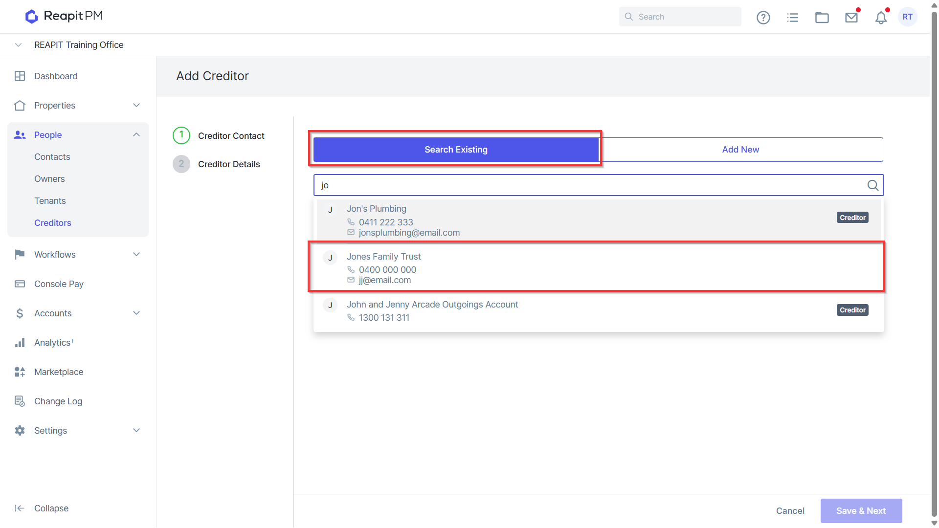Go to Tenants in sidebar
This screenshot has width=939, height=528.
50,201
